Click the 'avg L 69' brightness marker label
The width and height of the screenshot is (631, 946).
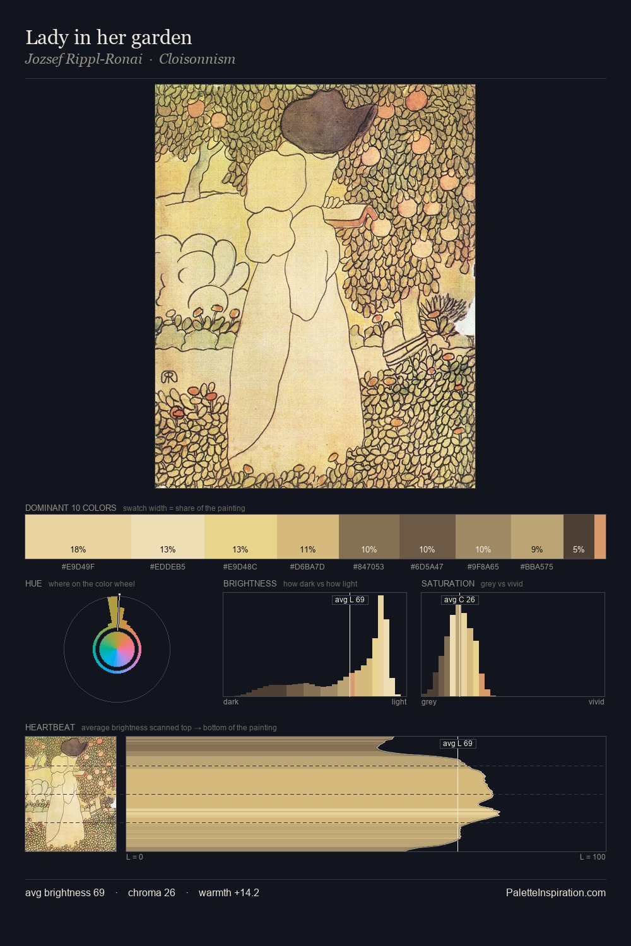pyautogui.click(x=350, y=600)
